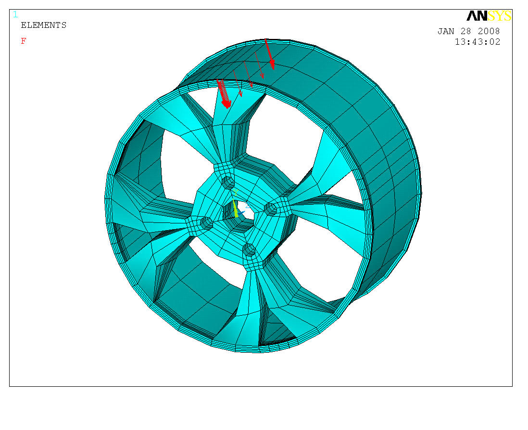Click the ANSYS logo
Image resolution: width=528 pixels, height=430 pixels.
coord(489,16)
